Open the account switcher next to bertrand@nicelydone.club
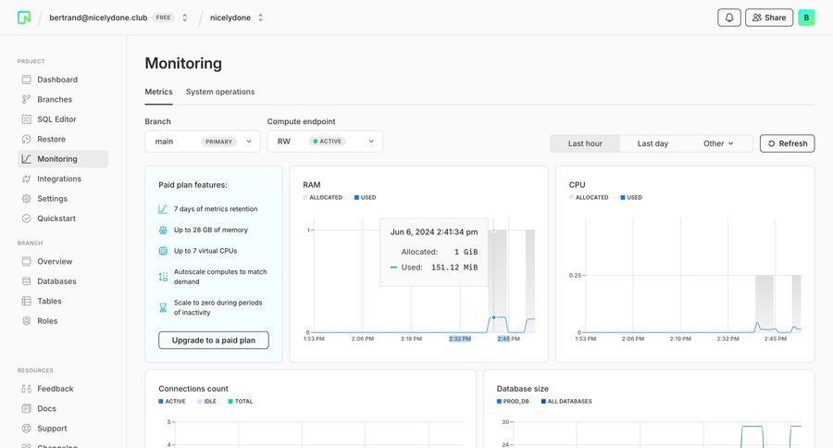Image resolution: width=833 pixels, height=448 pixels. click(x=185, y=18)
